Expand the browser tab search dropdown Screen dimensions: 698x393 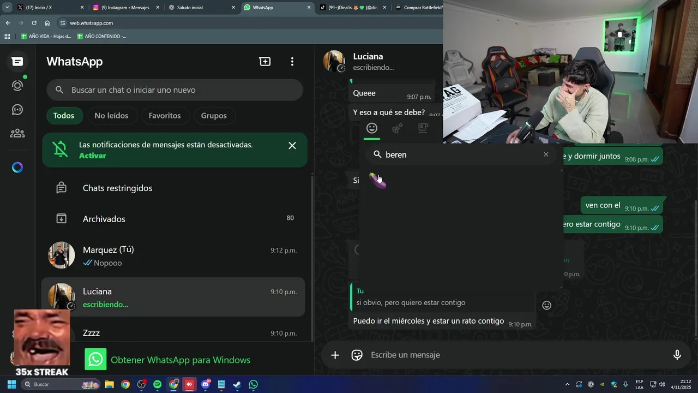click(7, 8)
